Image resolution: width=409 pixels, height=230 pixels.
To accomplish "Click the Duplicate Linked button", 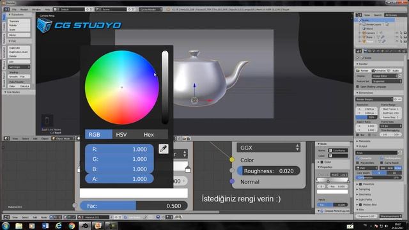I will (x=19, y=52).
